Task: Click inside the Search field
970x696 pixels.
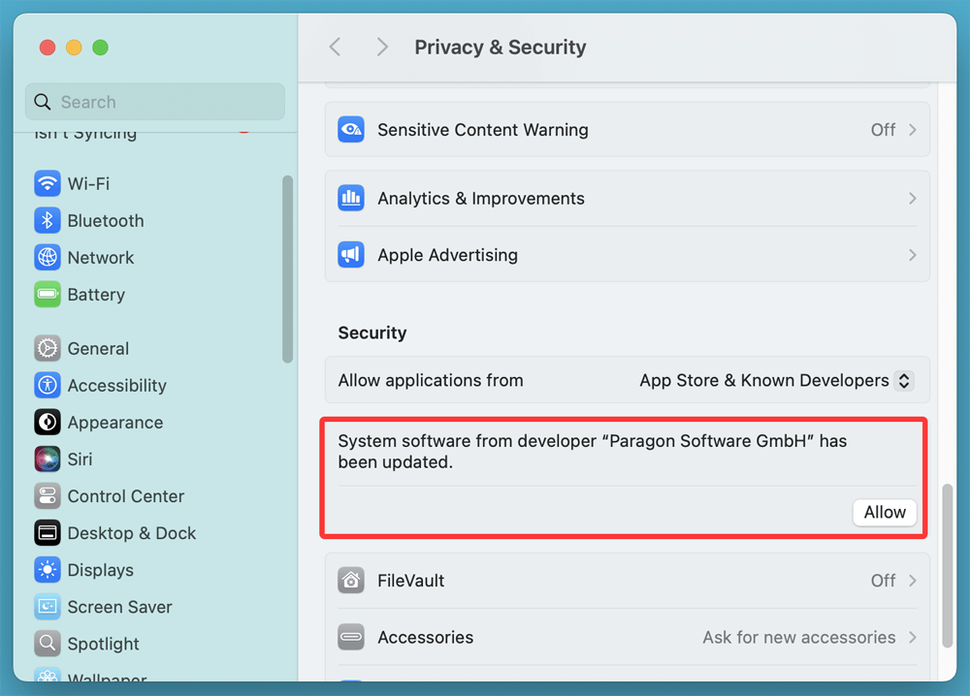Action: point(154,101)
